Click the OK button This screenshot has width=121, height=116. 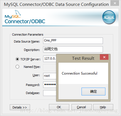(x=59, y=107)
